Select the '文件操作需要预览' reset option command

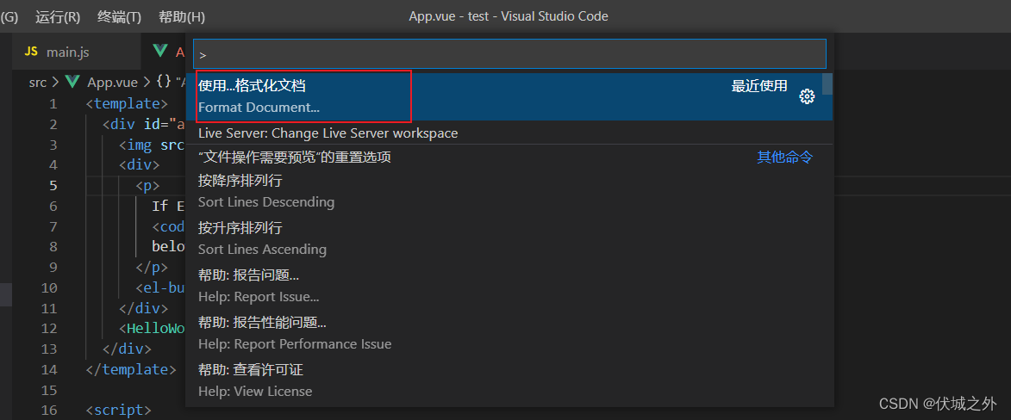294,157
